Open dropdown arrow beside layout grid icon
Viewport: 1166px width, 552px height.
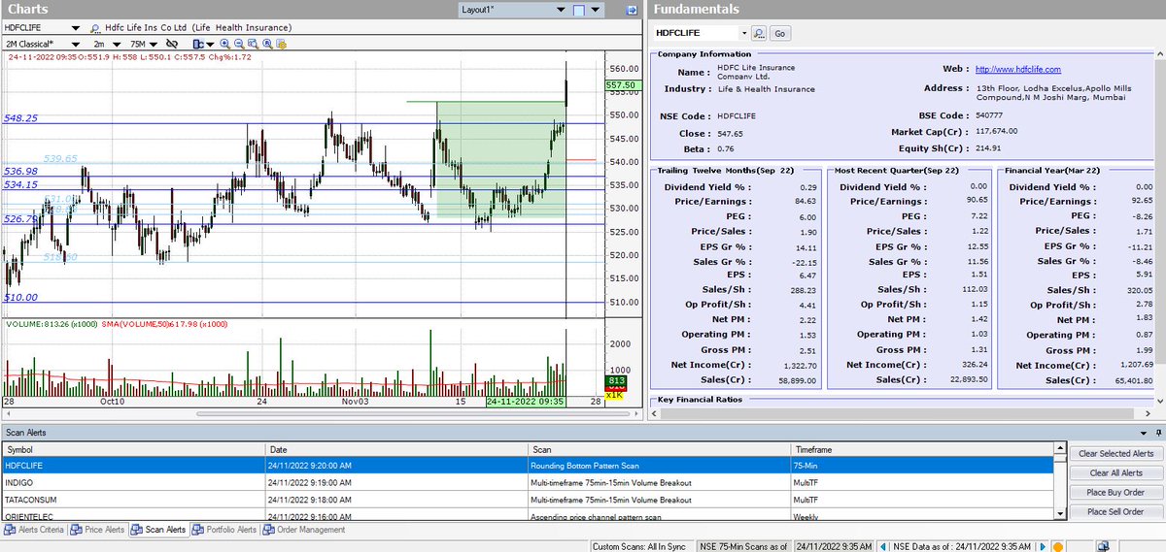click(596, 10)
